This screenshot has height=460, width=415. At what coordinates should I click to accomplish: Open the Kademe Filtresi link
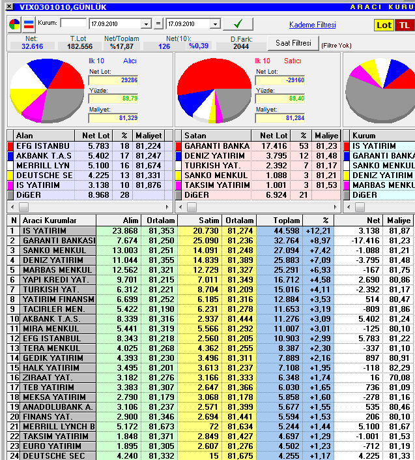tap(312, 25)
